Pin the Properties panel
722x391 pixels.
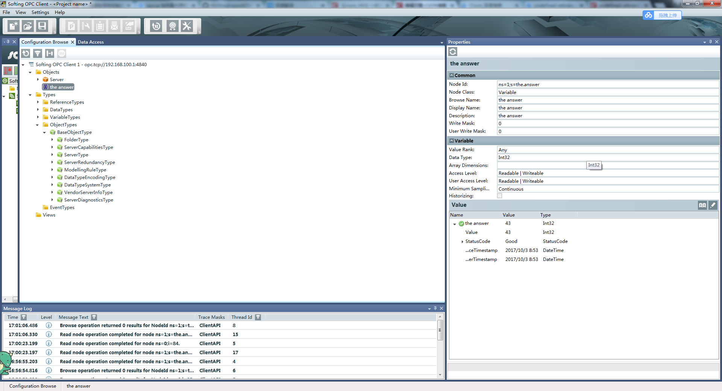click(710, 42)
